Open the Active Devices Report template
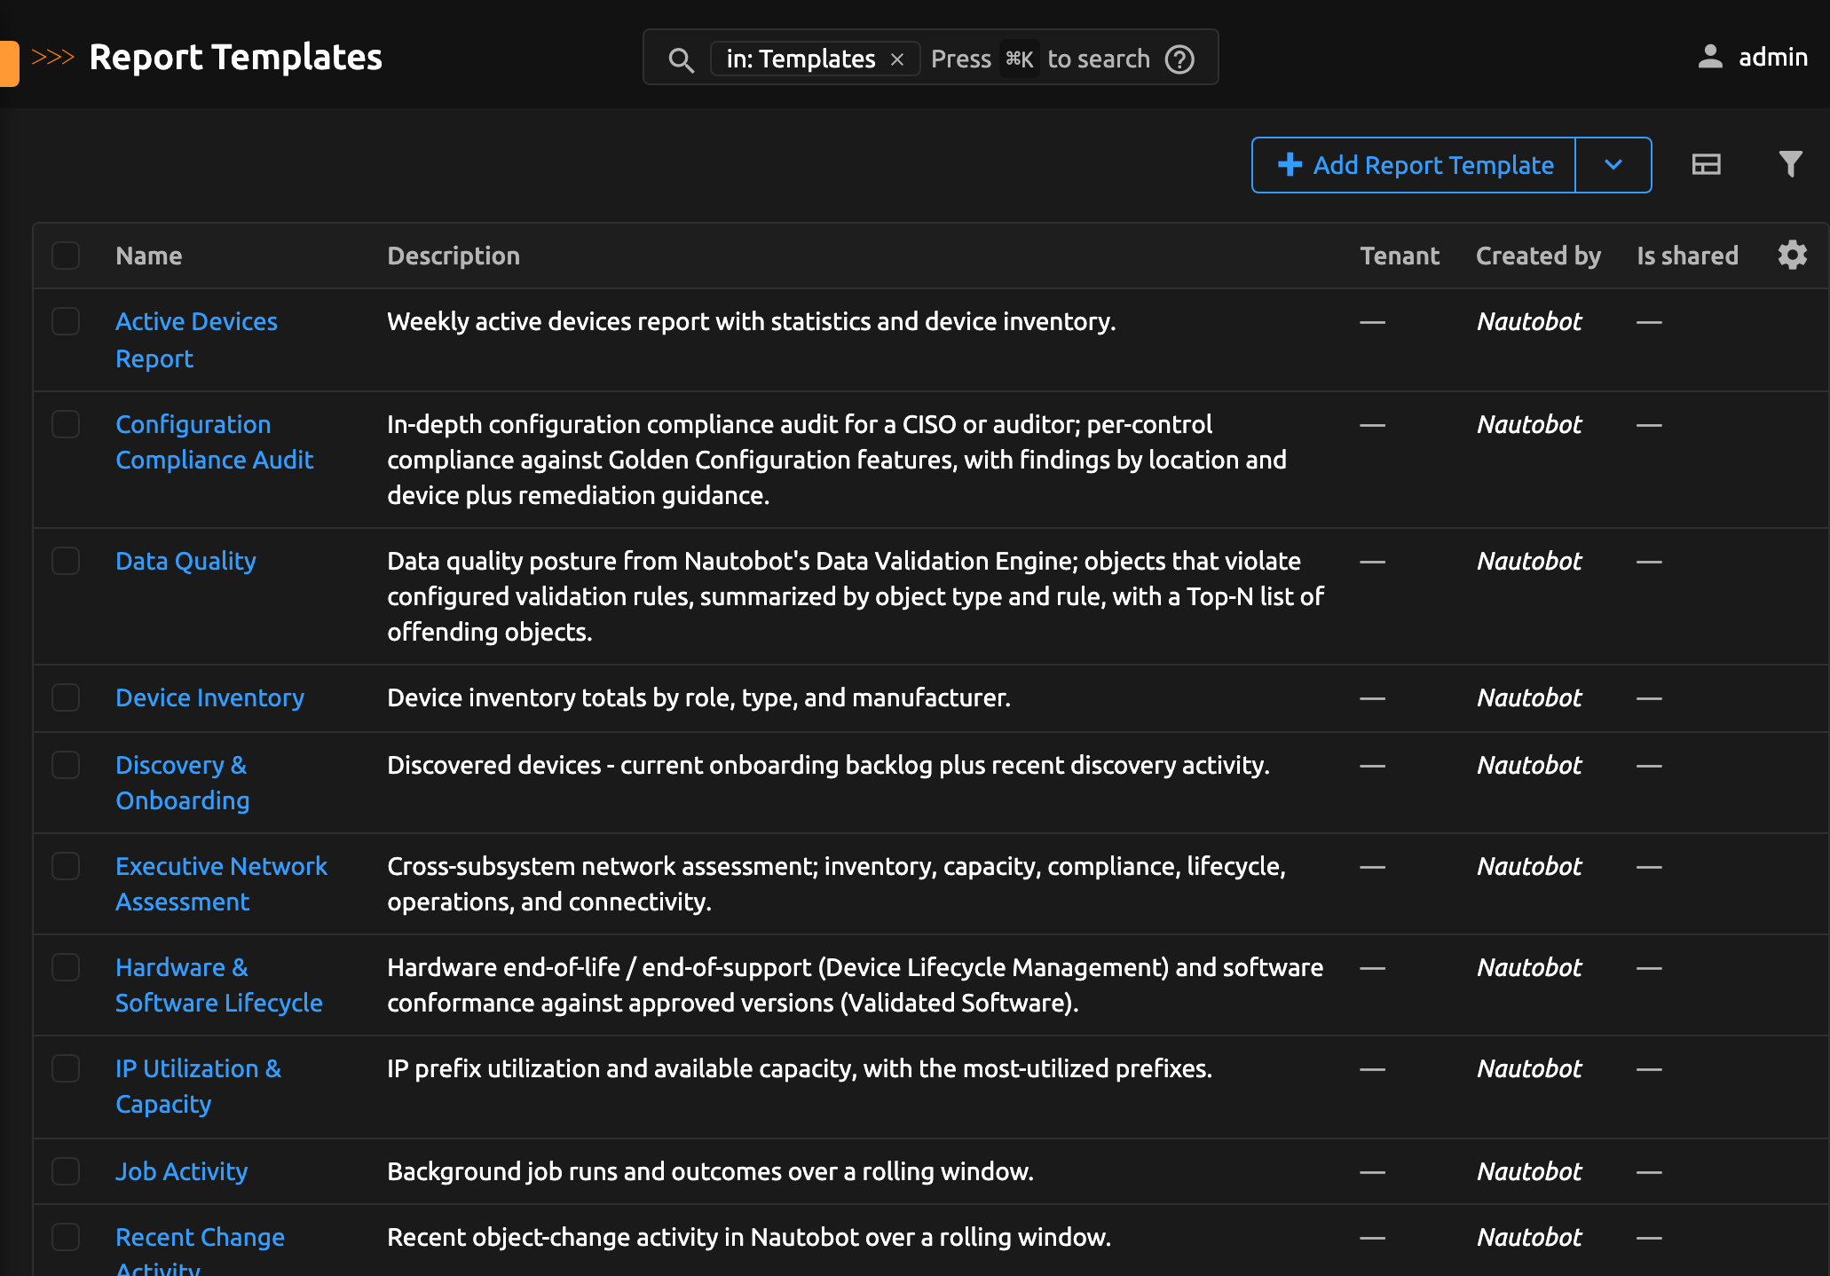 (196, 340)
